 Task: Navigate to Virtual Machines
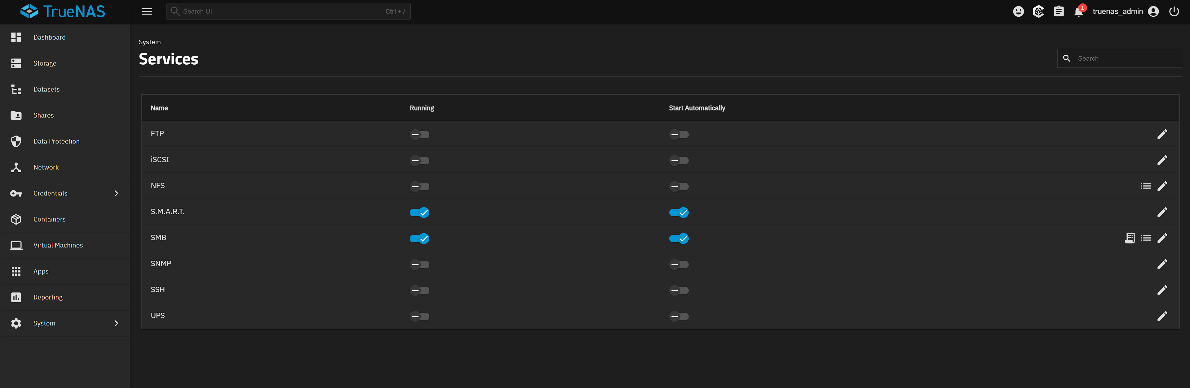65,245
